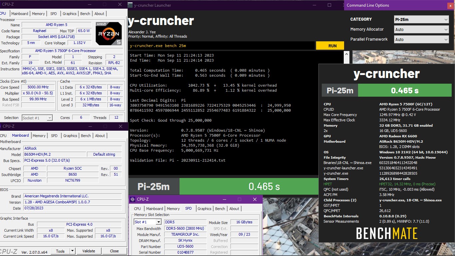Click the y-cruncher Launcher title bar icon

click(x=130, y=5)
